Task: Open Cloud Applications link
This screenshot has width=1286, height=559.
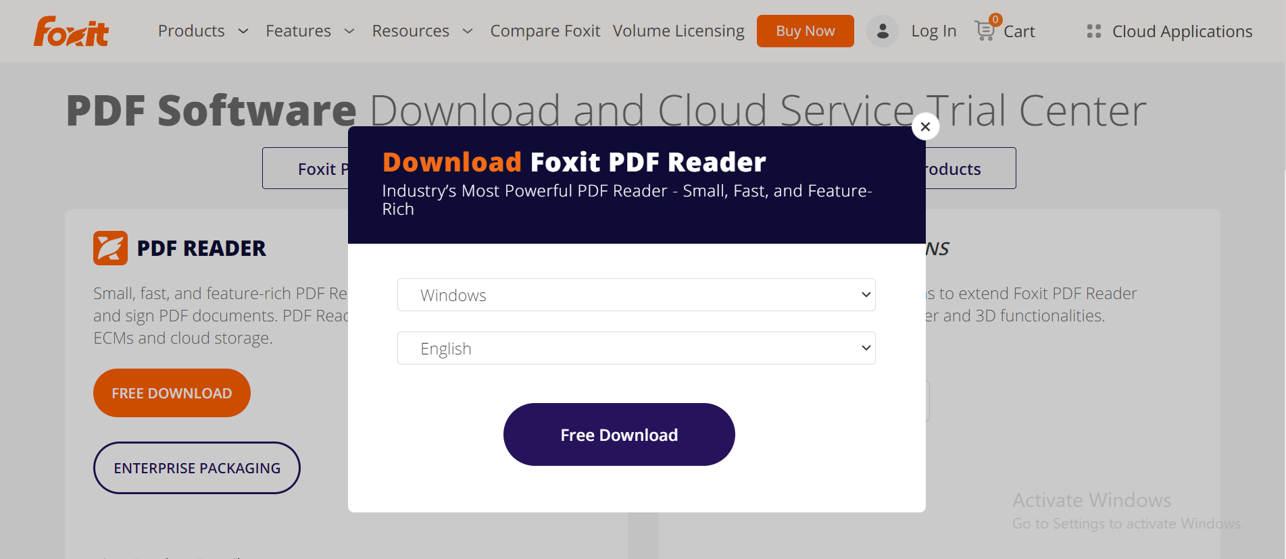Action: click(x=1182, y=31)
